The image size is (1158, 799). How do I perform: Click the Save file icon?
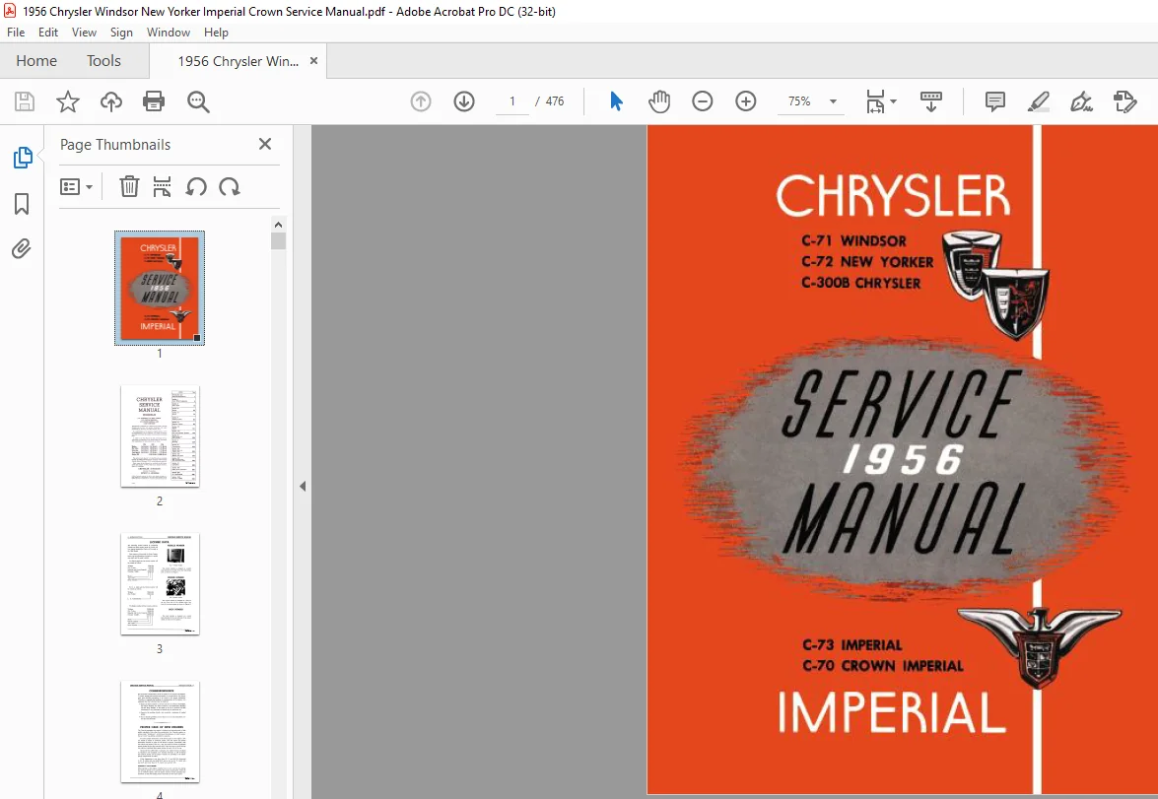(x=25, y=101)
